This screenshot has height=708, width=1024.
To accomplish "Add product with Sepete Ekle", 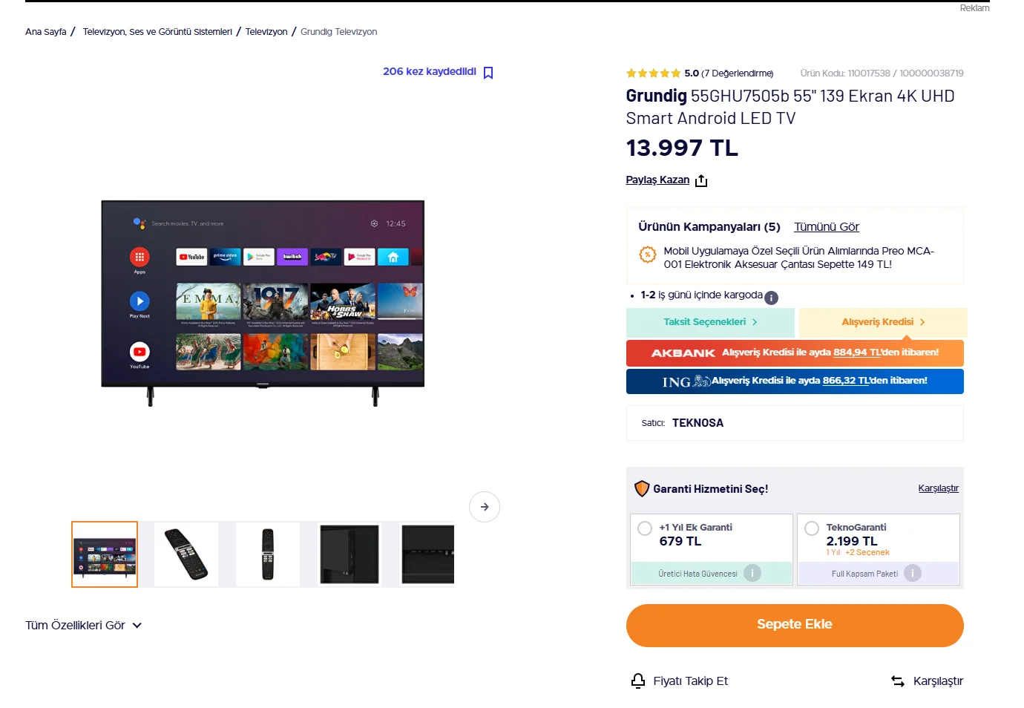I will [x=795, y=626].
